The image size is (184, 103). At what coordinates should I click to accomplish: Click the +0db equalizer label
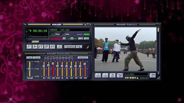coord(37,69)
